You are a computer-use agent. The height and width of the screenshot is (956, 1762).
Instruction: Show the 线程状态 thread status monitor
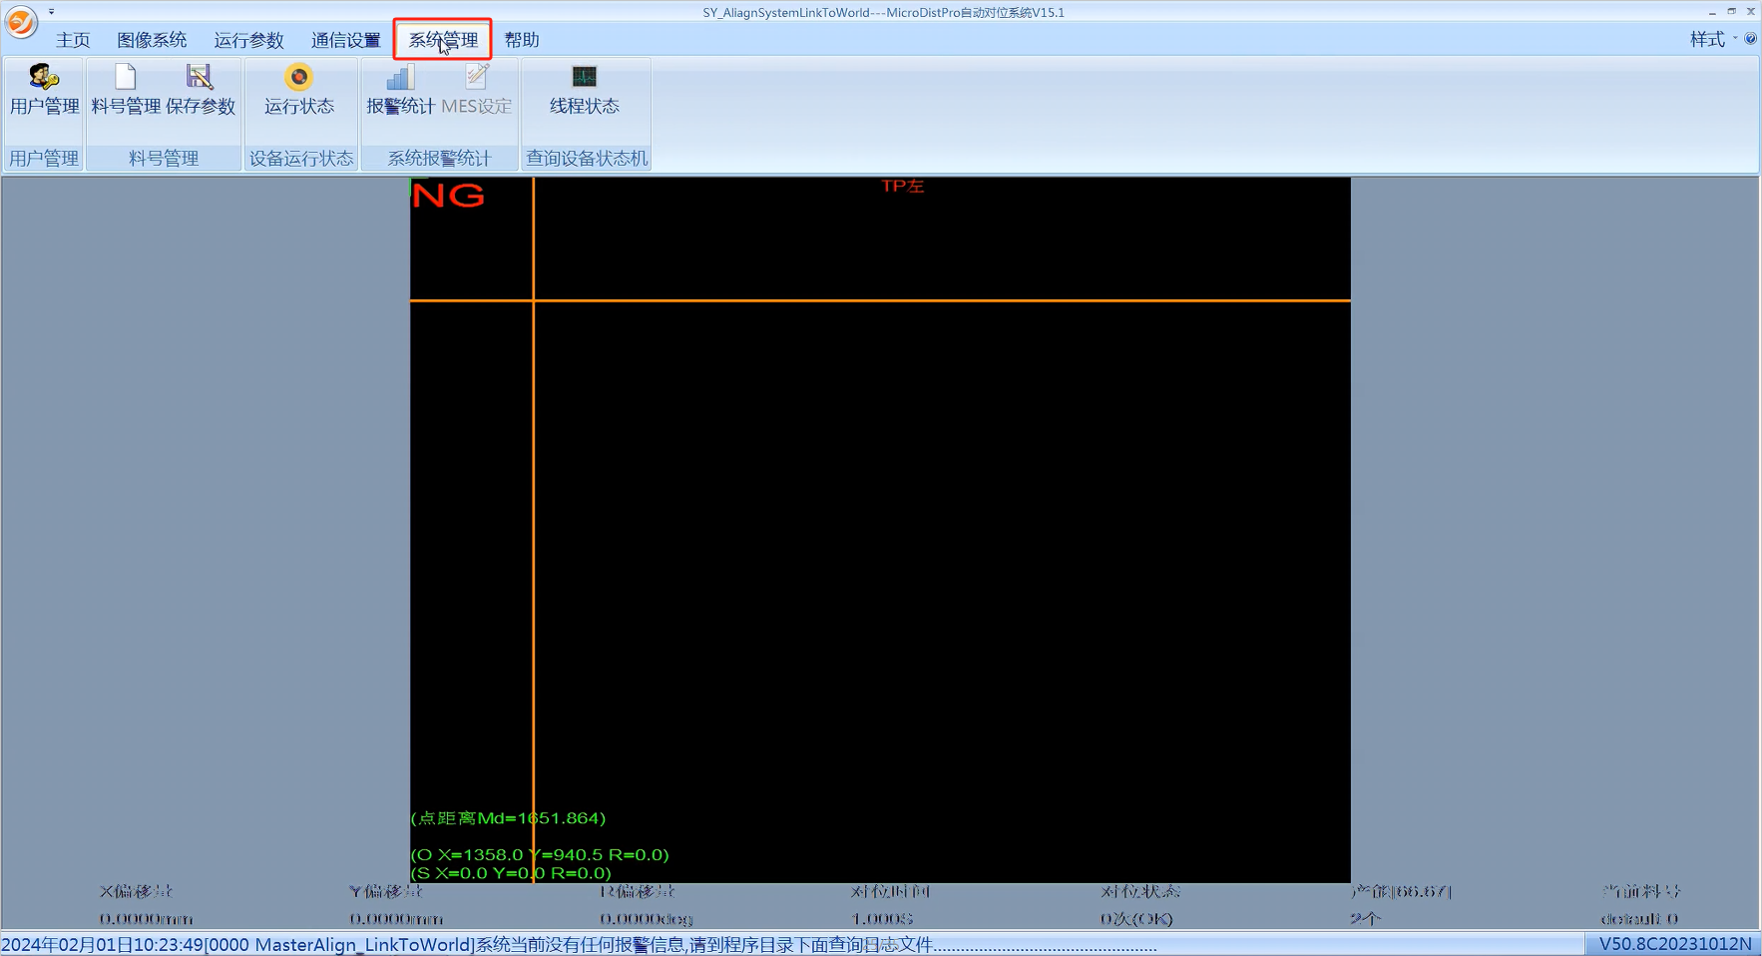(585, 90)
